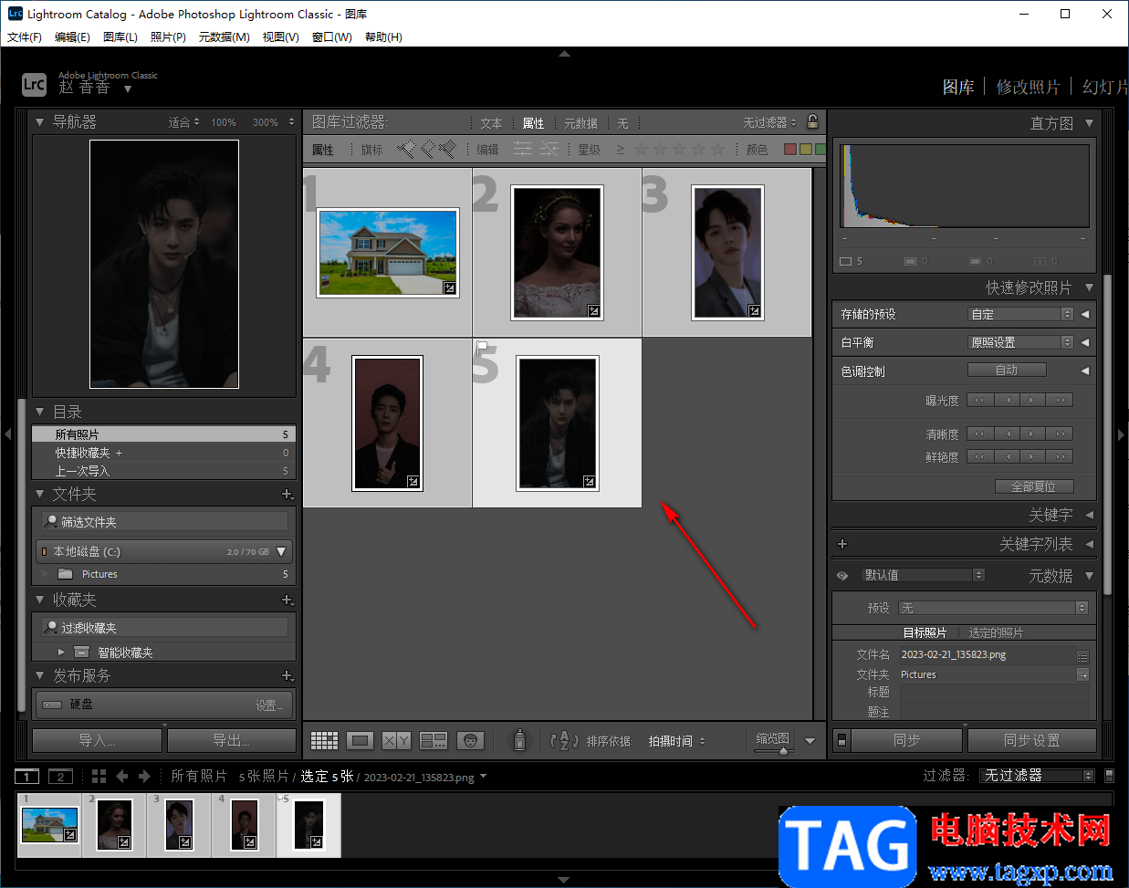
Task: Open batch rename icon beside 文件名
Action: (x=1083, y=655)
